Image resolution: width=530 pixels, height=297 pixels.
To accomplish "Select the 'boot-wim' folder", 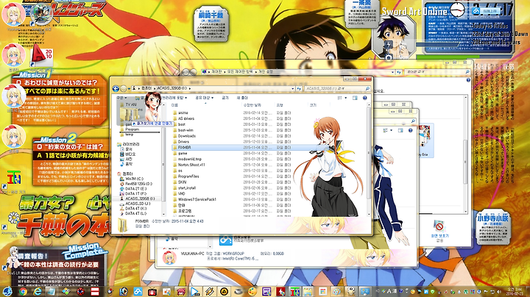I will 185,130.
